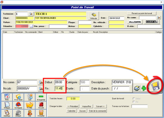
Task: Open Voir Rappels red phone icon
Action: [x=18, y=105]
